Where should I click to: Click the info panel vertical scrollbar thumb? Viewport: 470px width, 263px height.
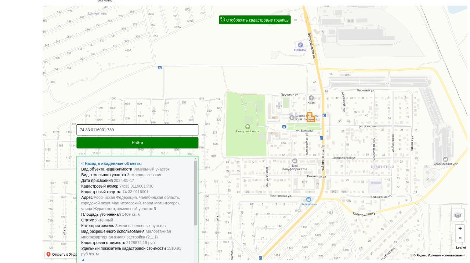point(196,193)
